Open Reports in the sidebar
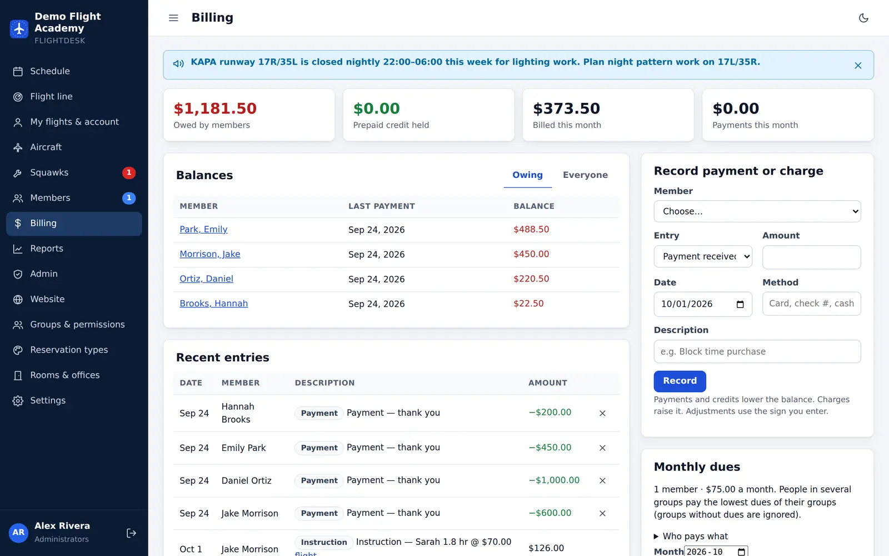 (74, 249)
